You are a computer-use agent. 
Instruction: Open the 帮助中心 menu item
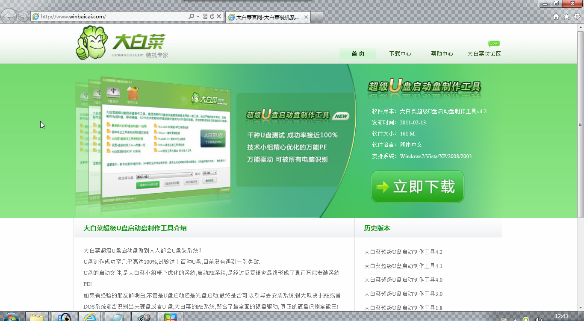[442, 54]
